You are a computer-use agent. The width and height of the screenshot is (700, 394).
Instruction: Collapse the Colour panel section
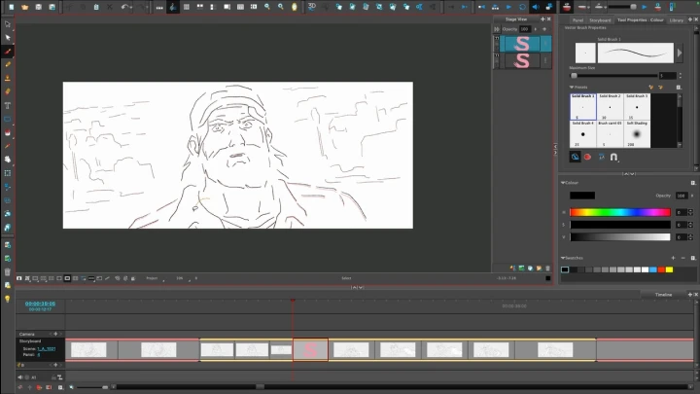tap(563, 181)
